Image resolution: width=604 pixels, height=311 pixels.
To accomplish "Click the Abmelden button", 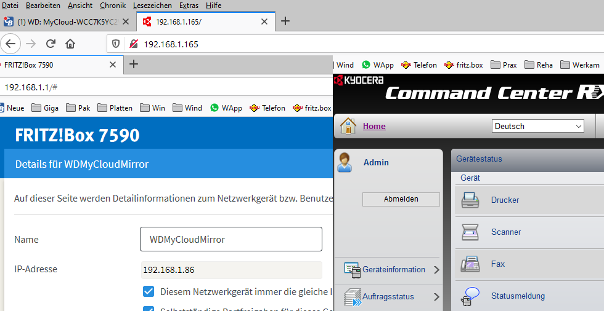I will (401, 199).
